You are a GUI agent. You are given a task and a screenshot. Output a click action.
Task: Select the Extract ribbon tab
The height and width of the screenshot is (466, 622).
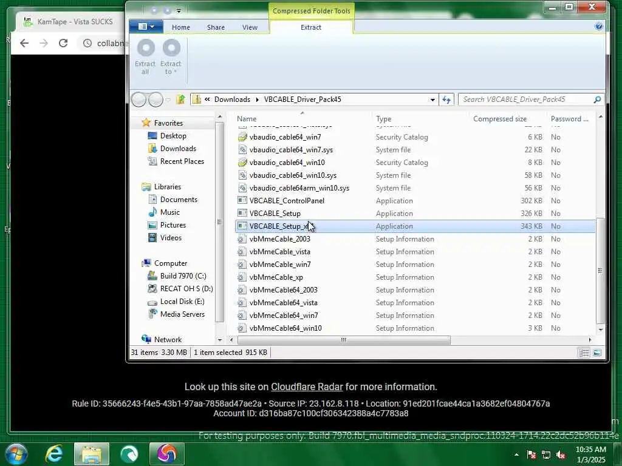(x=311, y=27)
